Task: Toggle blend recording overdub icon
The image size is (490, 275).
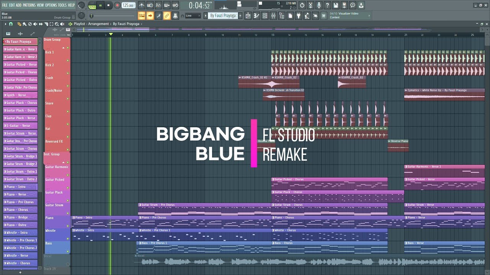Action: (167, 5)
